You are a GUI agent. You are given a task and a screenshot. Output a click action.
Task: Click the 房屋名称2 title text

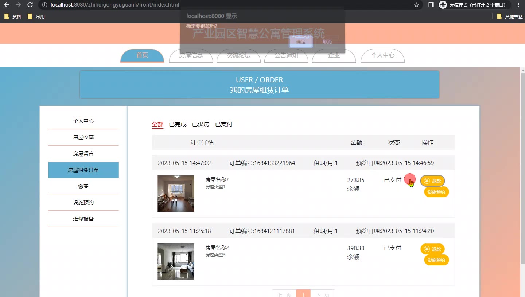217,247
